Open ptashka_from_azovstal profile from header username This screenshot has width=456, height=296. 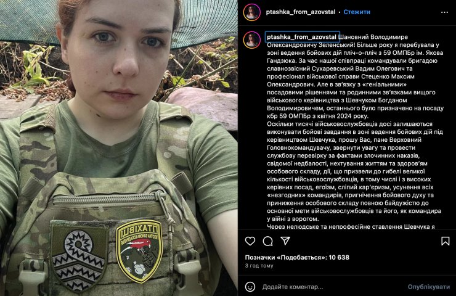[301, 12]
